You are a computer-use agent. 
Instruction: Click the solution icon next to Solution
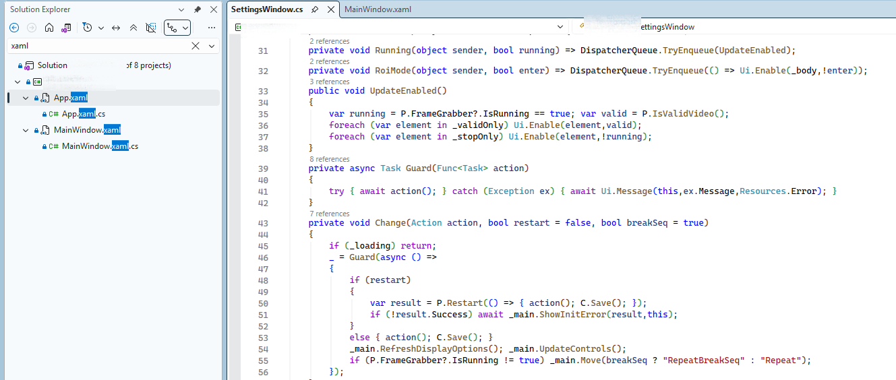(x=30, y=65)
